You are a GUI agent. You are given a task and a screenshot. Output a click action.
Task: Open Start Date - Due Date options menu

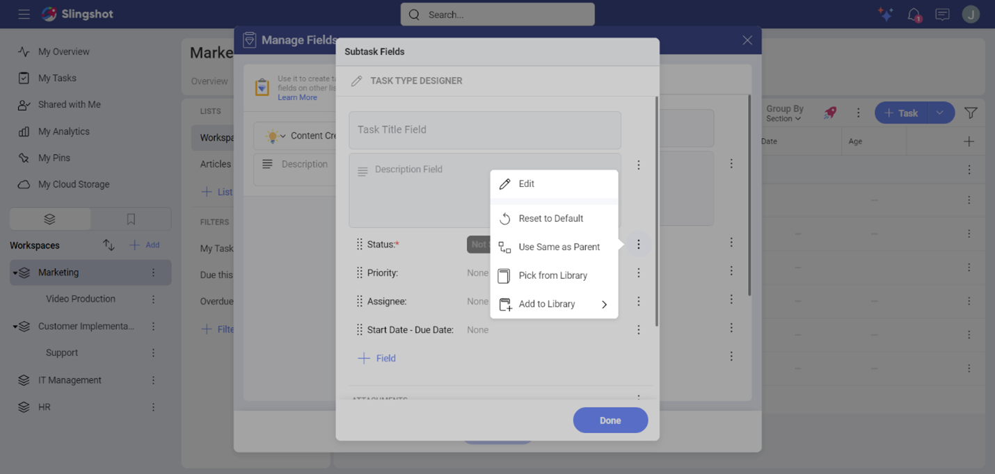(638, 330)
